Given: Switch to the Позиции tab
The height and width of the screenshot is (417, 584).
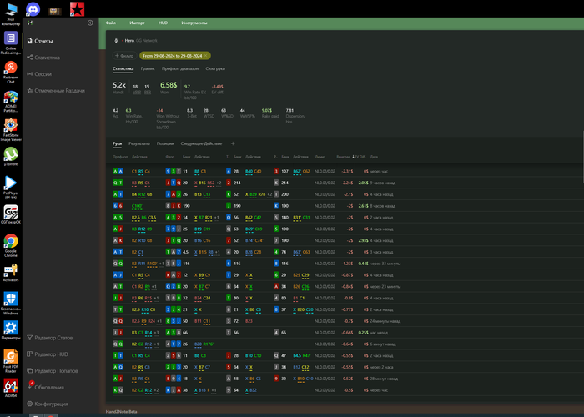Looking at the screenshot, I should (x=165, y=143).
